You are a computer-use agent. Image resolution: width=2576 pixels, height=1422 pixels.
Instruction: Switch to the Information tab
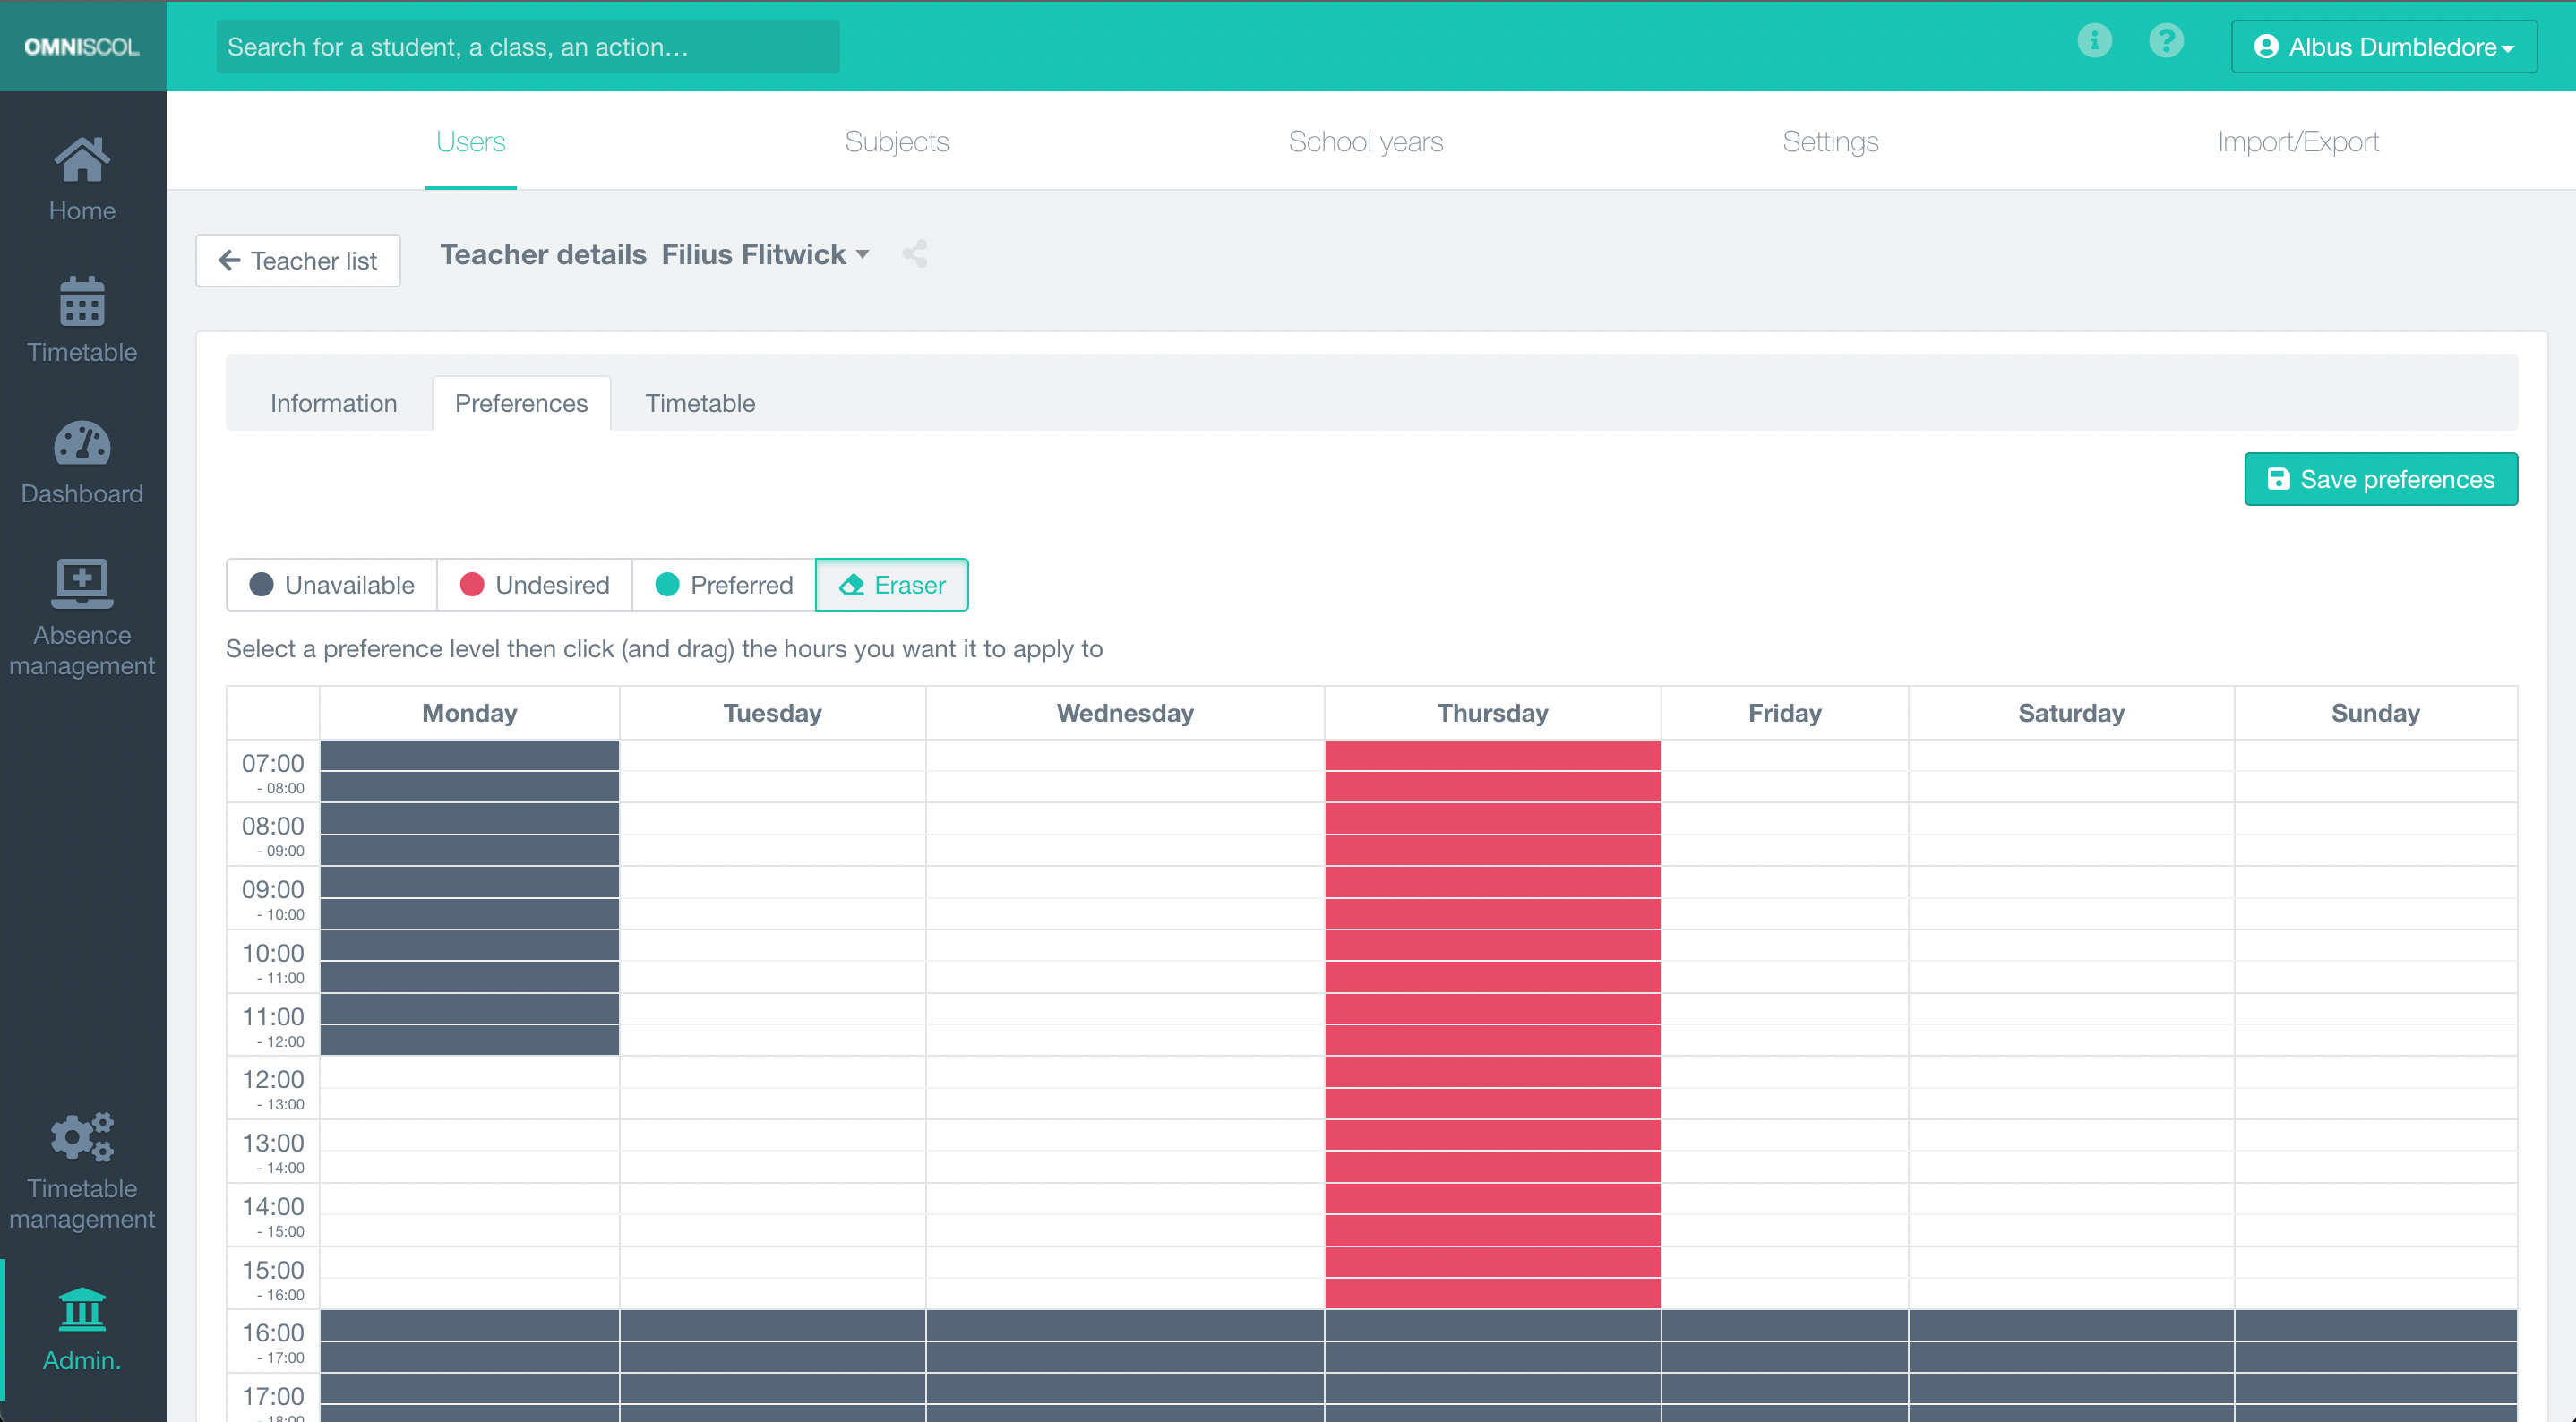[333, 403]
